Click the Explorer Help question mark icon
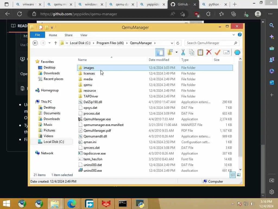Viewport: 278px width, 209px height. click(x=239, y=35)
